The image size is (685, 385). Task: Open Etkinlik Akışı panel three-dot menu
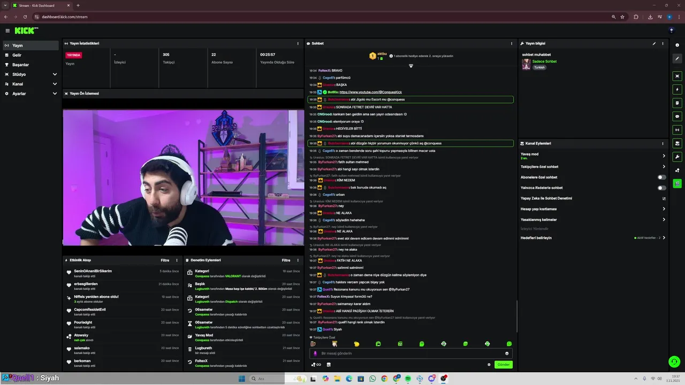click(177, 260)
